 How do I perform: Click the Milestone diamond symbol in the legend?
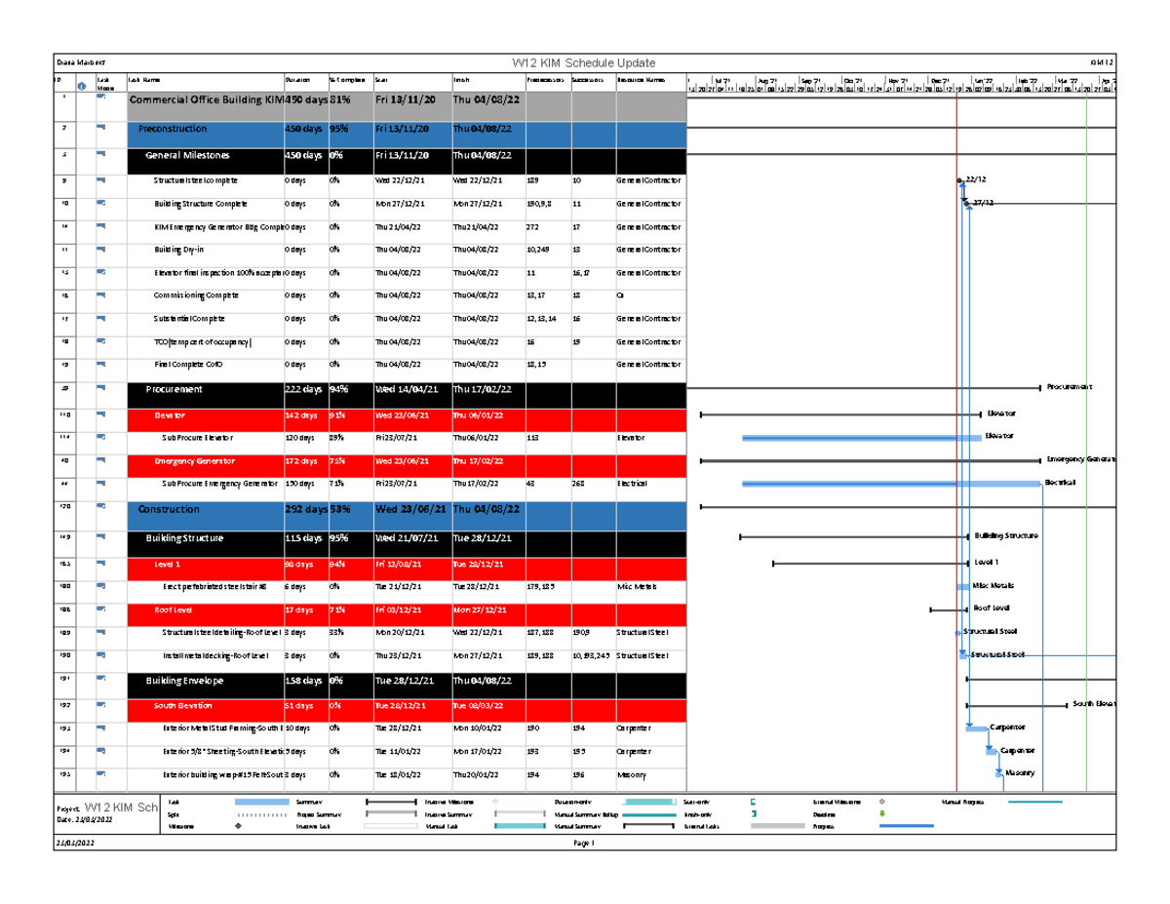[x=240, y=827]
